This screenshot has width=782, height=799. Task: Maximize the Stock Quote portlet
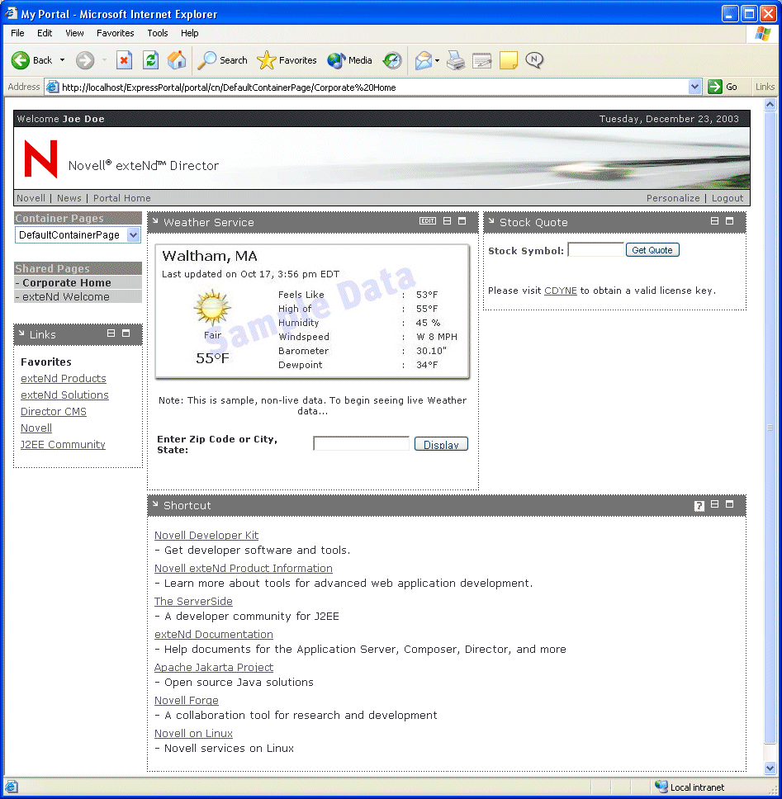pyautogui.click(x=729, y=220)
